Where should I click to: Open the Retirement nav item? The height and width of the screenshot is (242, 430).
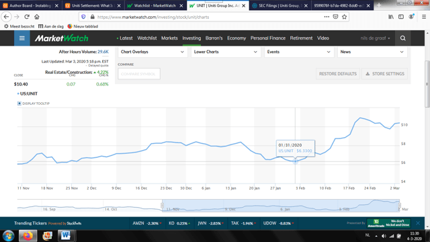(301, 38)
